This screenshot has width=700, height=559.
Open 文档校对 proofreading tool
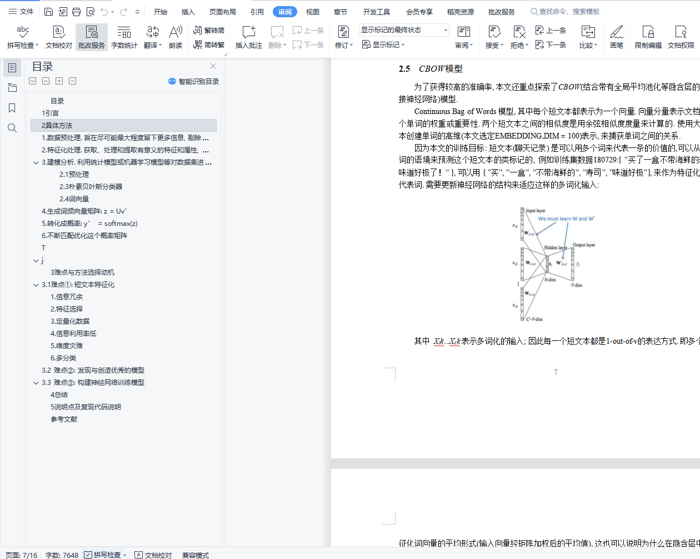pyautogui.click(x=58, y=37)
